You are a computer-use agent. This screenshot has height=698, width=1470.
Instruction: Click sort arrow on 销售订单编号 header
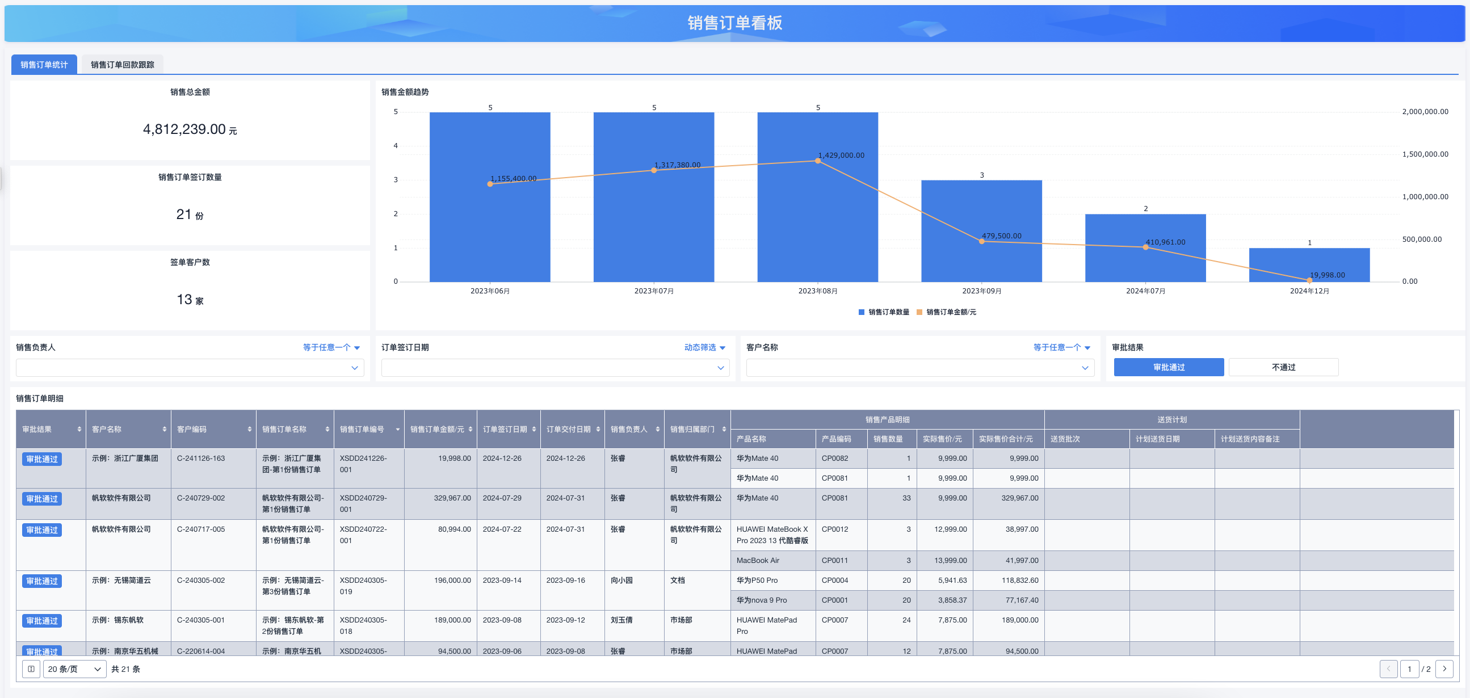click(x=398, y=429)
